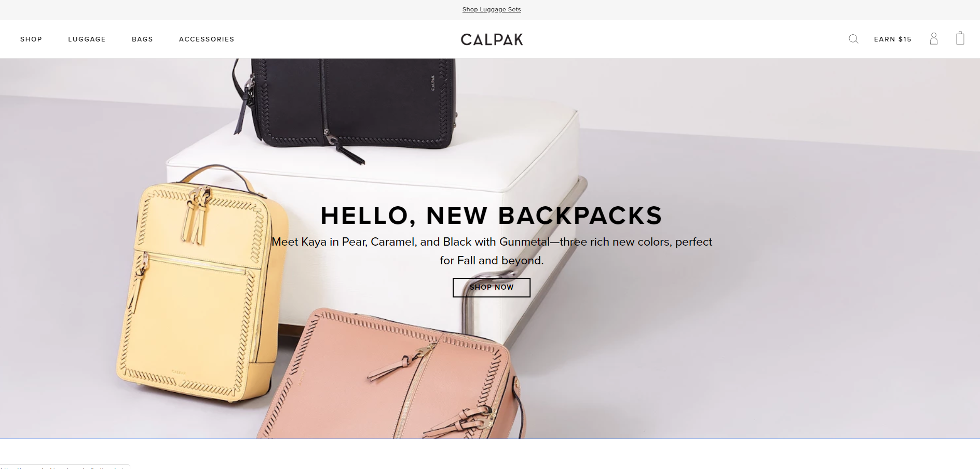The image size is (980, 469).
Task: Open the SHOP menu
Action: coord(31,39)
